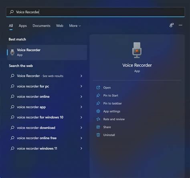Expand arrow for 'See web results' suggestion

[81, 76]
